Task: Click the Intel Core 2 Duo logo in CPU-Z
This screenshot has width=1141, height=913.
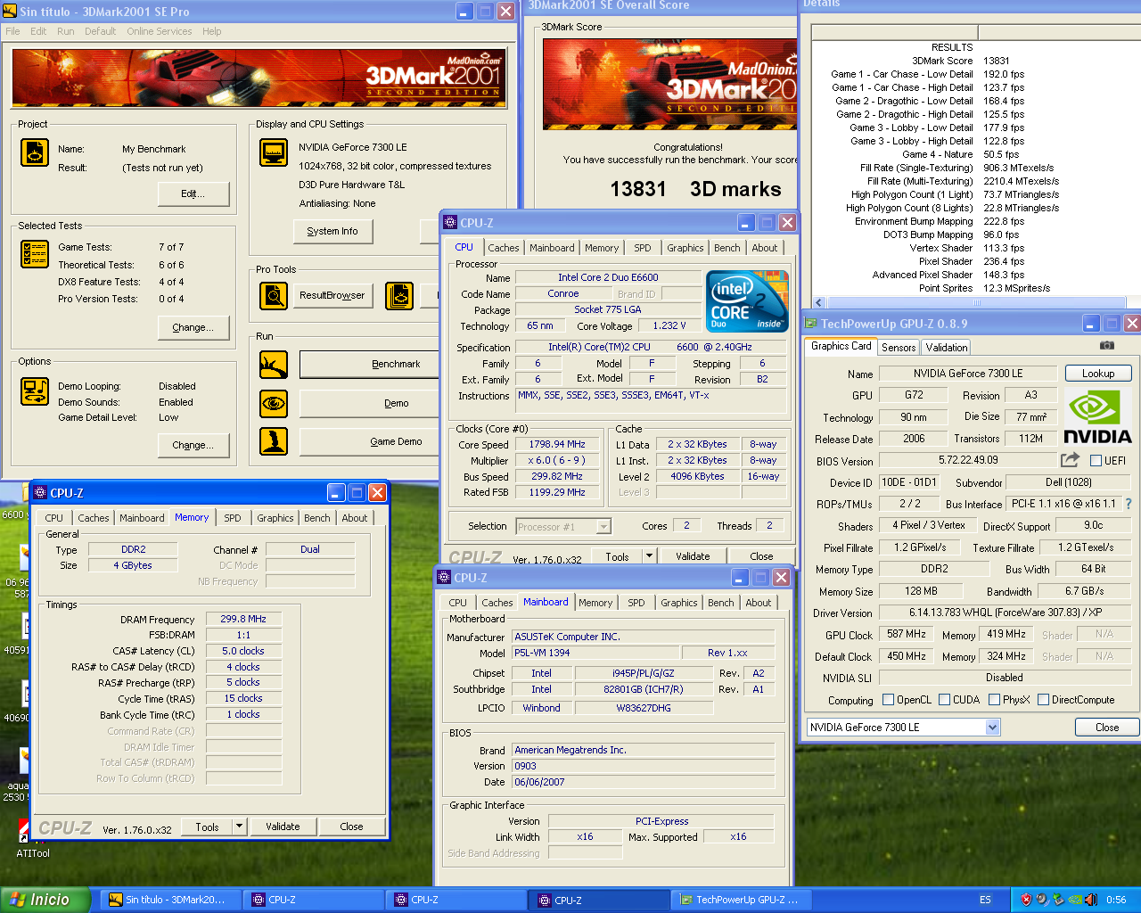Action: coord(748,300)
